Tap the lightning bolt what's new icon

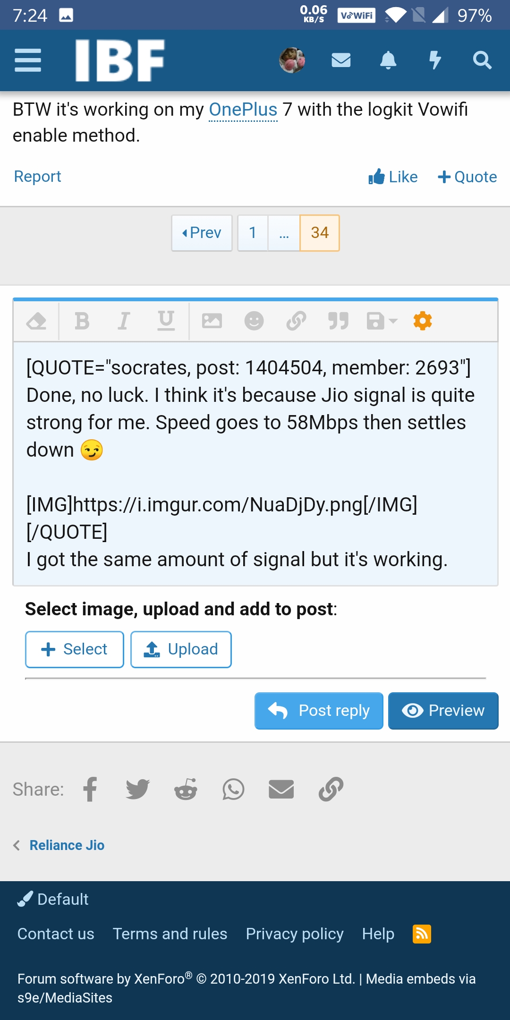(435, 60)
